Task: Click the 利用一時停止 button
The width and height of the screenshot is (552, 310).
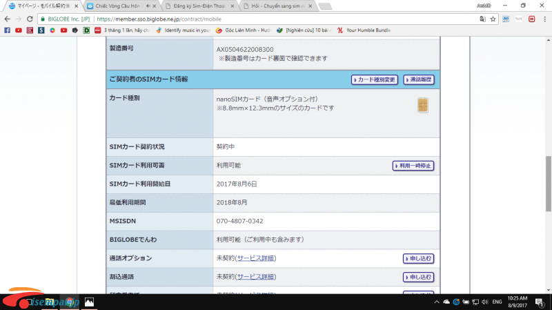Action: point(413,166)
